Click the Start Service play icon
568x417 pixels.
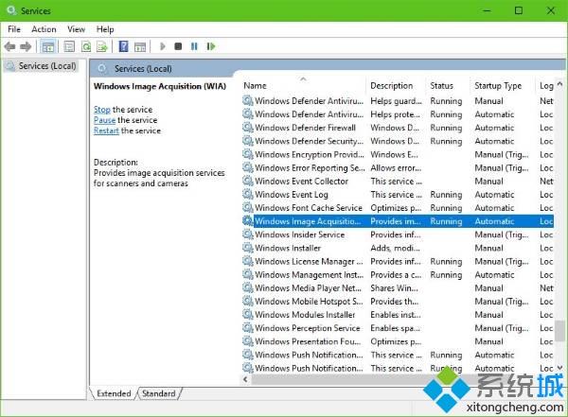tap(163, 46)
